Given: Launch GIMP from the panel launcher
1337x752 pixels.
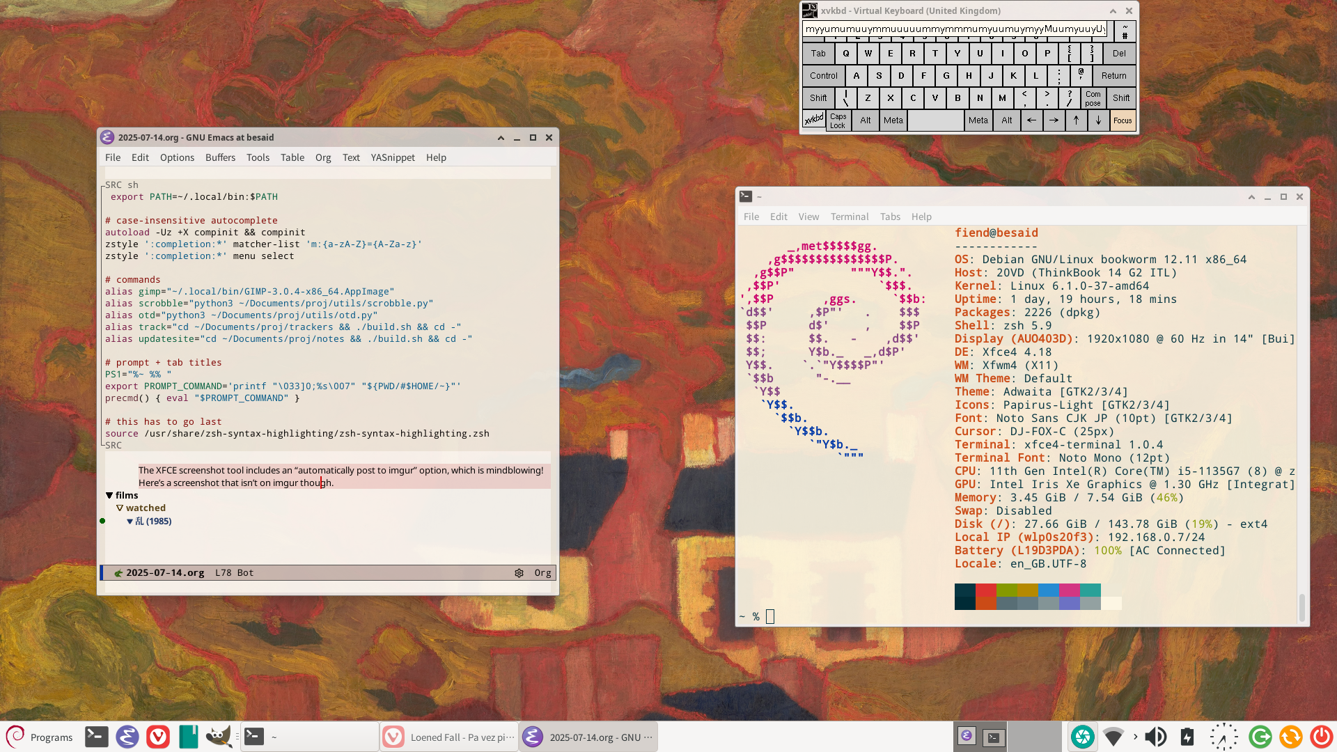Looking at the screenshot, I should (x=219, y=737).
